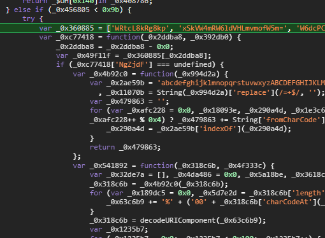
Task: Click the 'xSkVW4mRW6ldVHLmvmofW5m=' string
Action: 233,28
